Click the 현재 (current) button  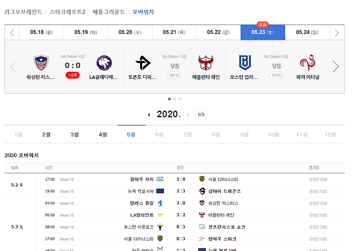point(201,115)
